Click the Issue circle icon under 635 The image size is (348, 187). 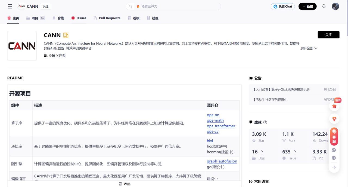tap(284, 158)
